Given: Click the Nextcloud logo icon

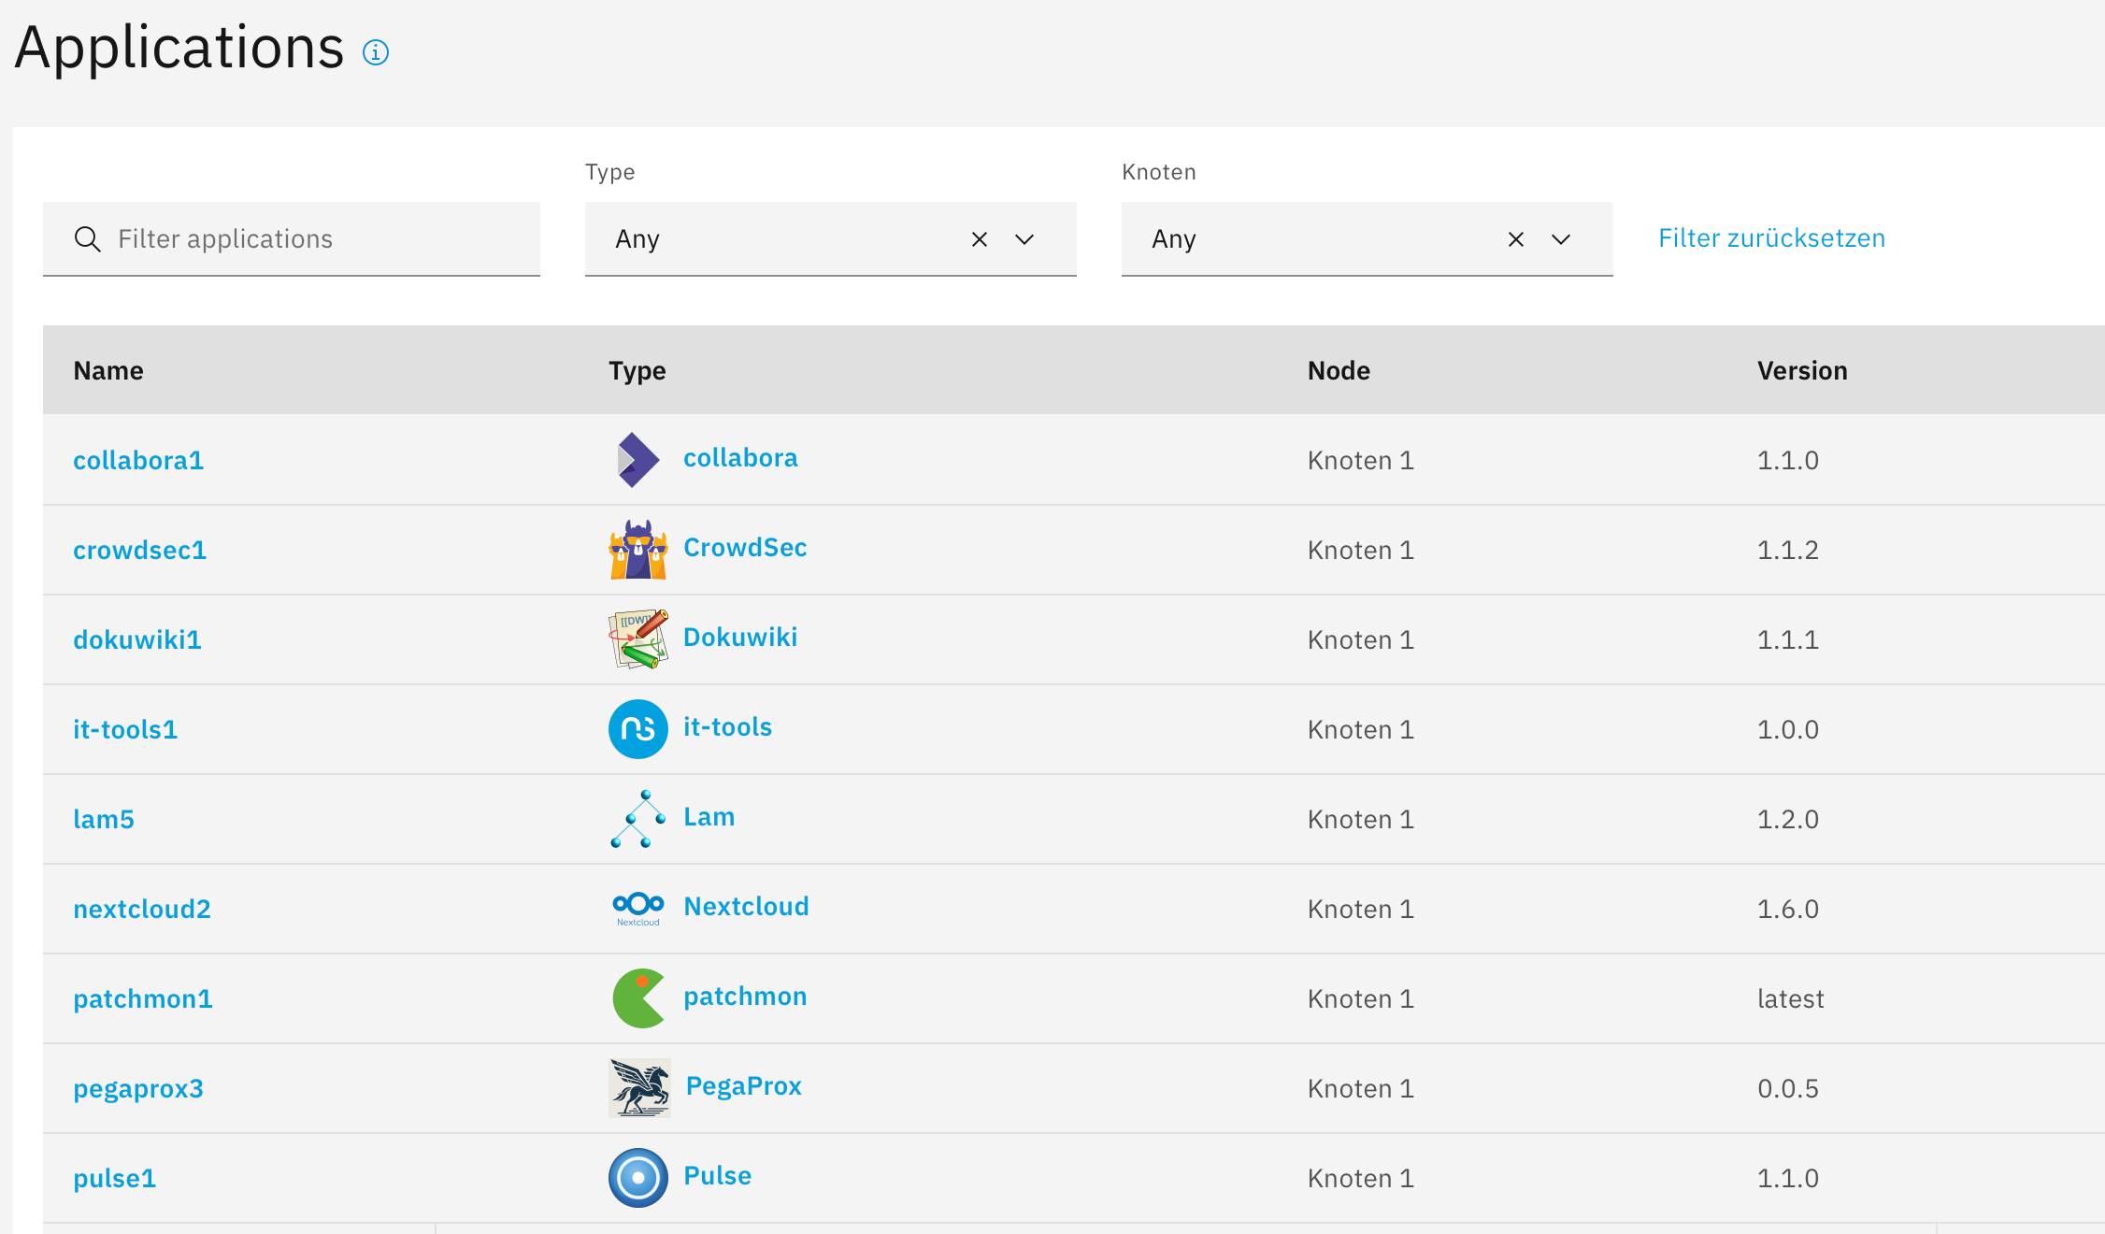Looking at the screenshot, I should tap(637, 908).
